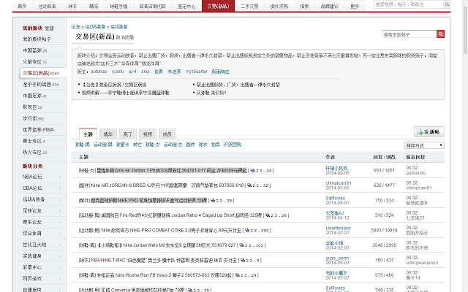Open the NBA NIKE T-MAC jersey thread
This screenshot has height=292, width=468.
pos(164,260)
